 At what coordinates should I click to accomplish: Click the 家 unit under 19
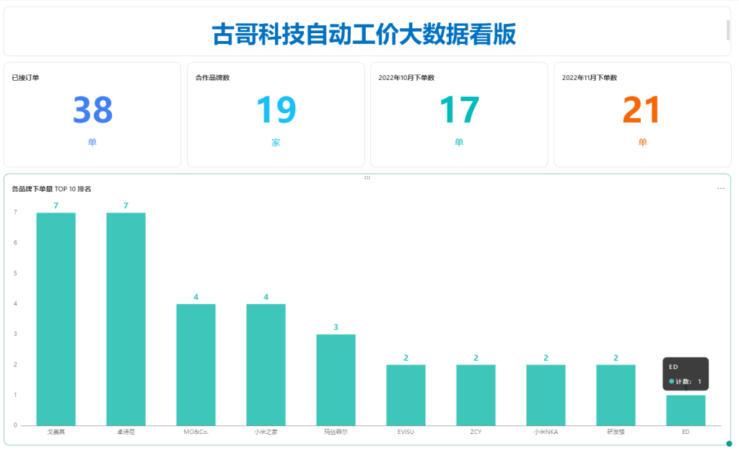276,142
